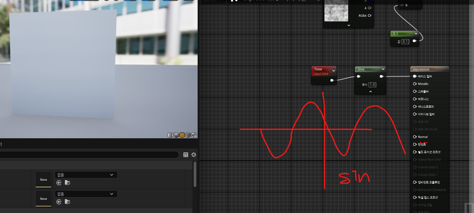Viewport: 474px width, 213px height.
Task: Open the first 없음 asset dropdown
Action: [86, 175]
